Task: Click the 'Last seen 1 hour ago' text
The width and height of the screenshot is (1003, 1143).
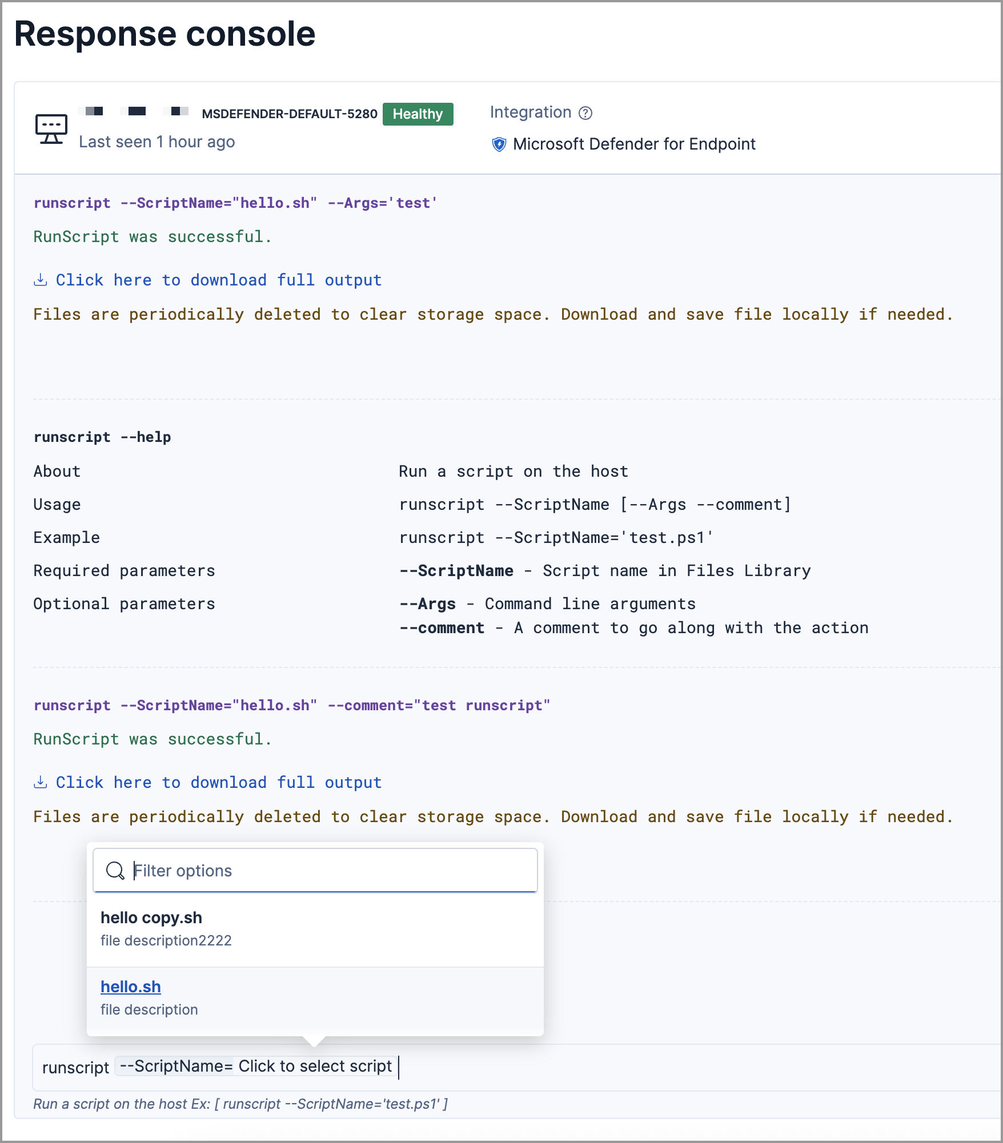Action: tap(157, 142)
